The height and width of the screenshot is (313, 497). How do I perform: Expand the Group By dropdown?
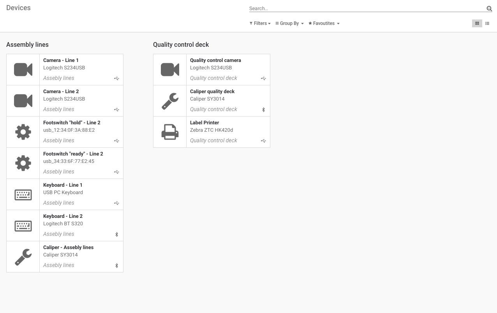pyautogui.click(x=289, y=23)
